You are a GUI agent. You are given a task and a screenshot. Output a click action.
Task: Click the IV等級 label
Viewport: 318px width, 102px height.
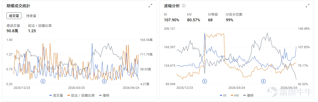[213, 15]
